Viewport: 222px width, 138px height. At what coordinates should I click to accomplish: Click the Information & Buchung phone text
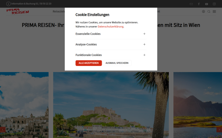click(31, 4)
